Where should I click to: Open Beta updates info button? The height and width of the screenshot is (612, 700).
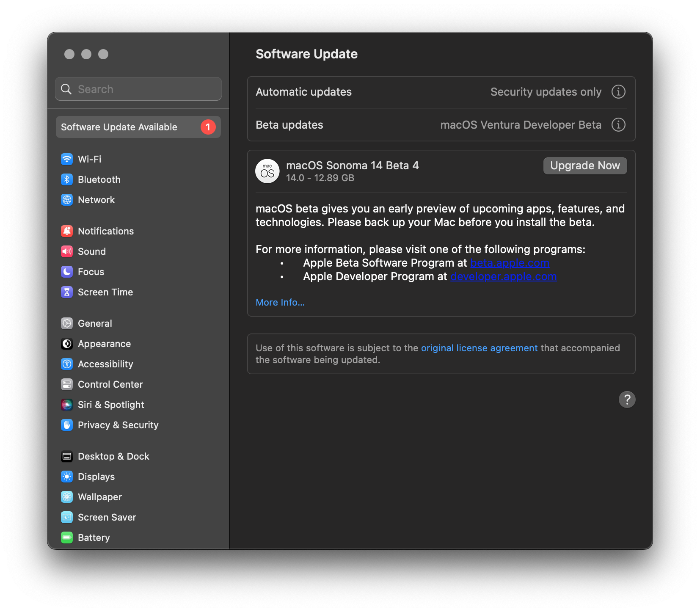(x=618, y=125)
